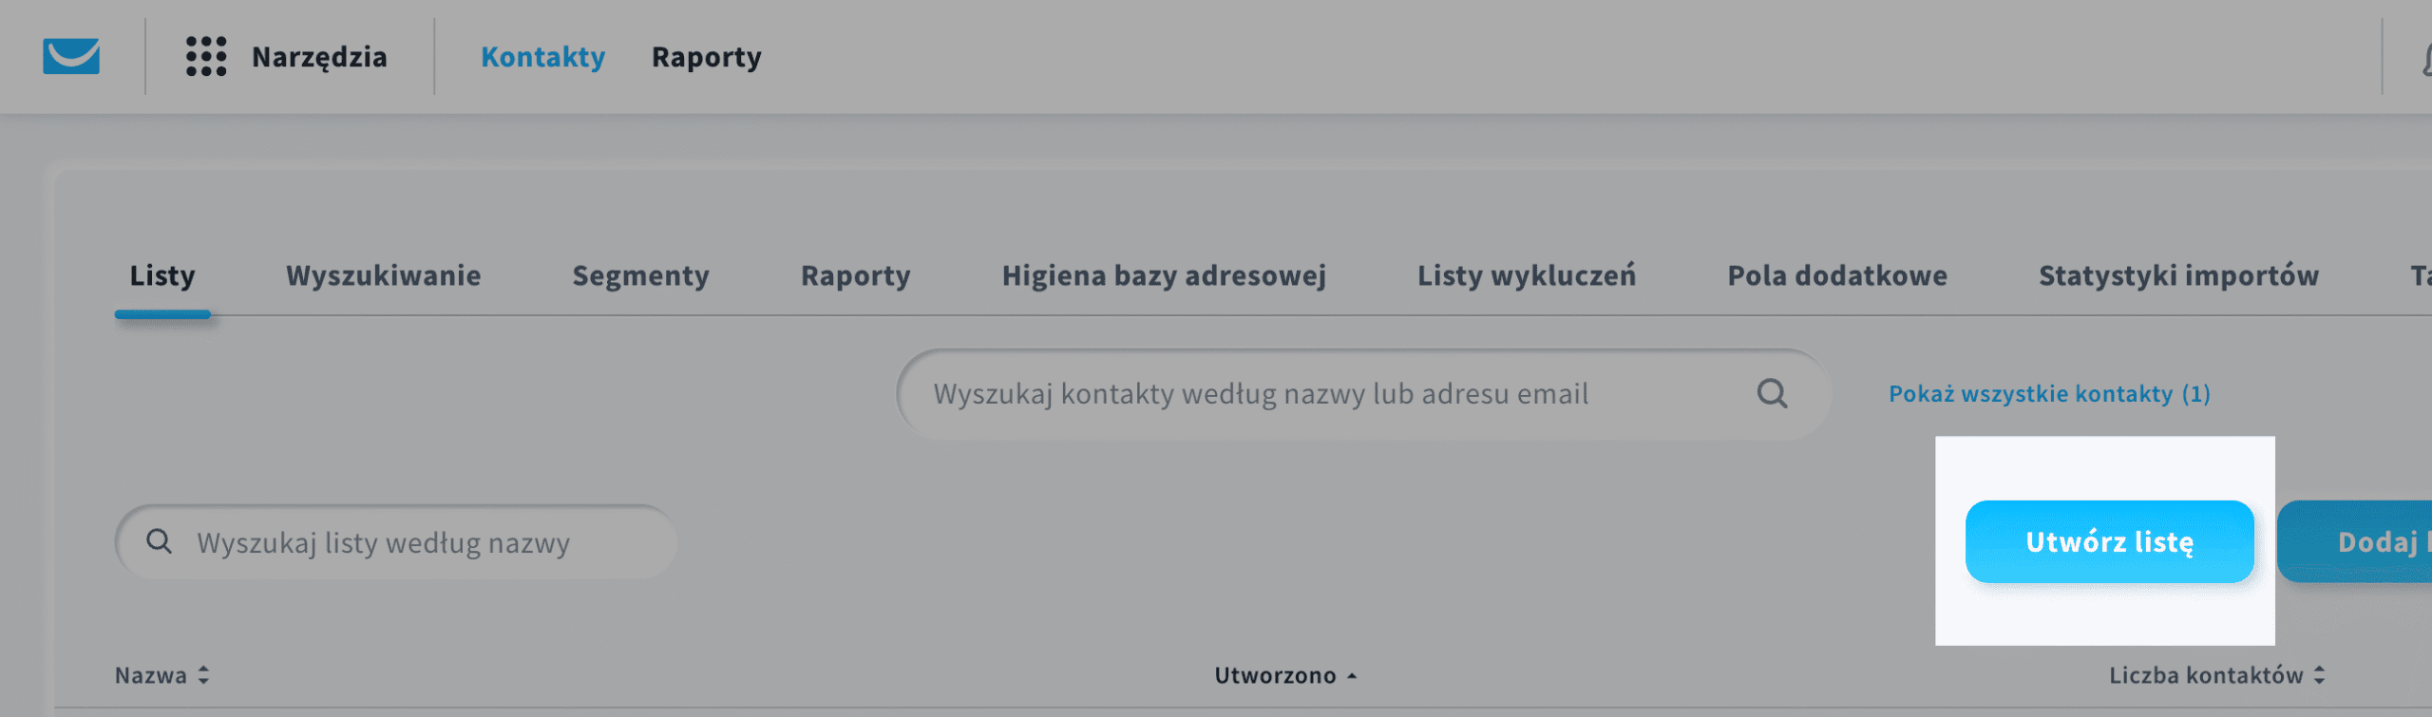Open the Segmenty tab

[x=640, y=275]
